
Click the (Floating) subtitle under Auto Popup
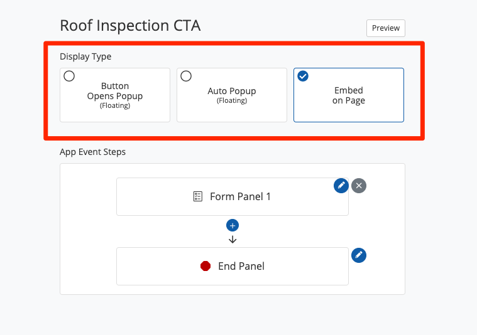[x=232, y=101]
